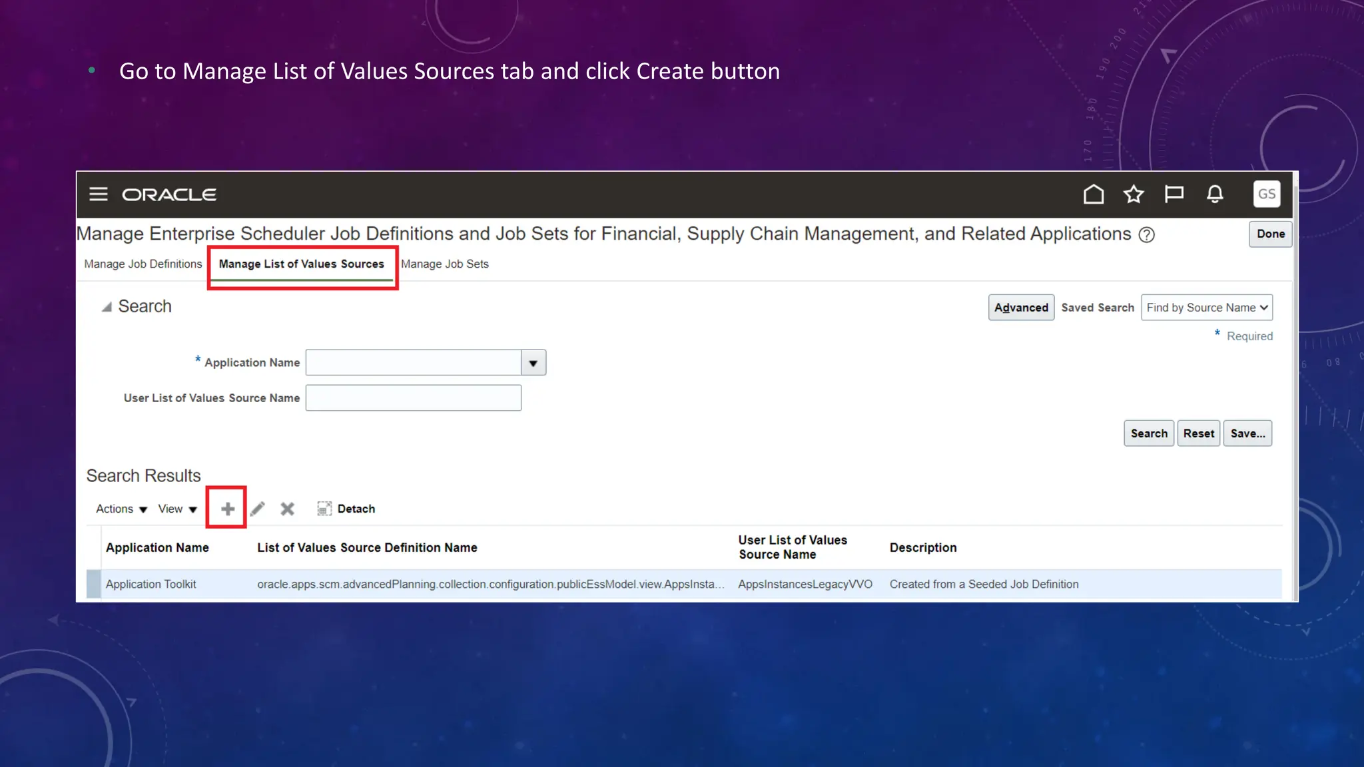
Task: Click the Reset button
Action: point(1199,433)
